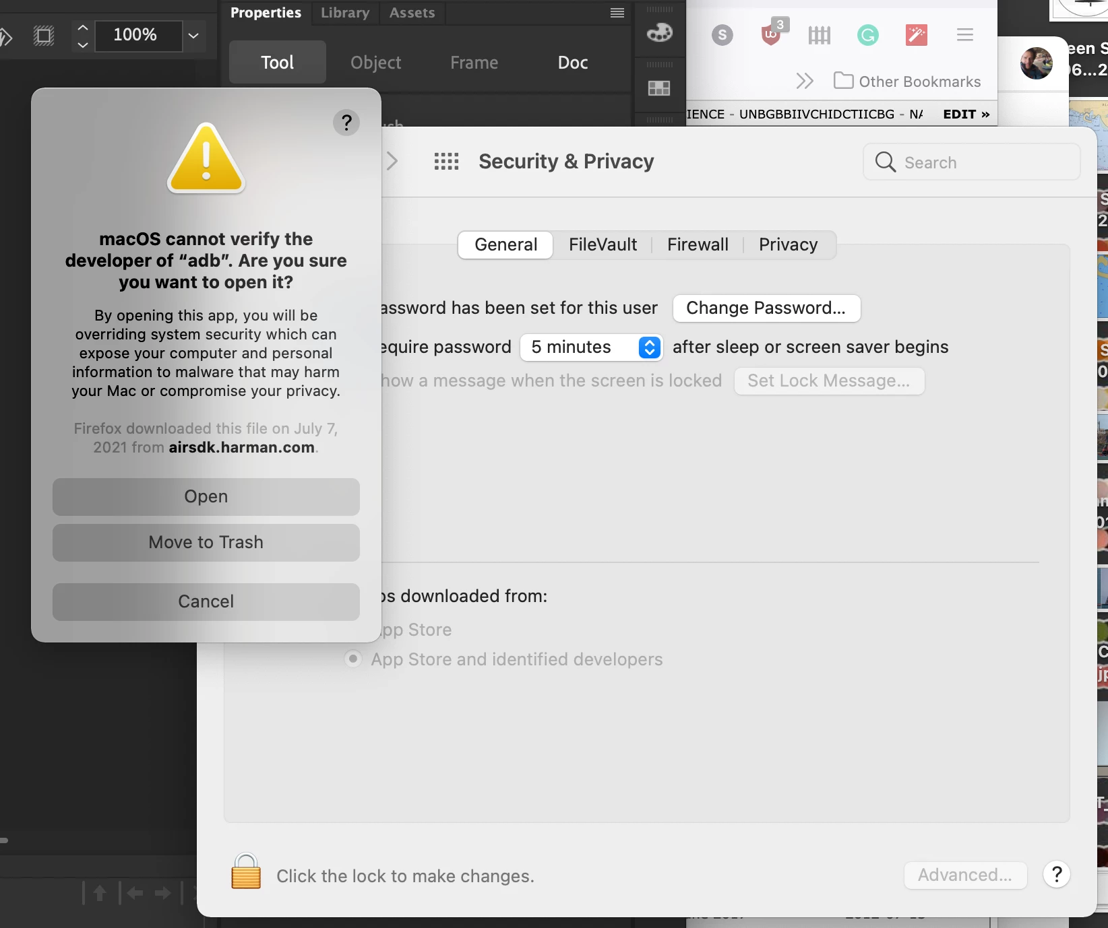This screenshot has width=1108, height=928.
Task: Cancel the adb verification dialog
Action: click(x=206, y=602)
